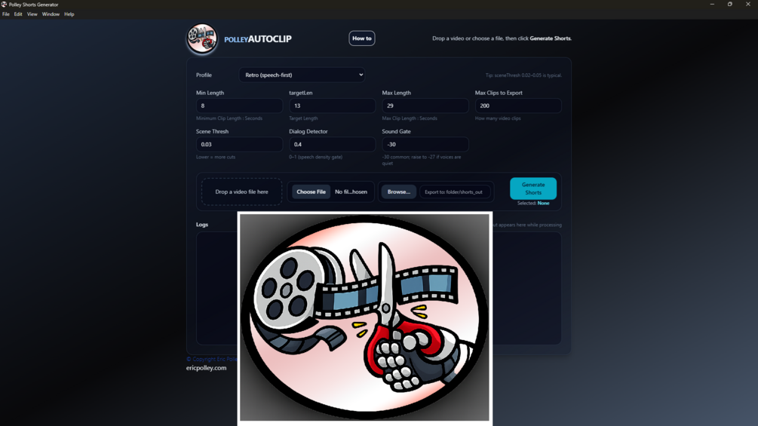
Task: Click the app icon in the title bar
Action: [4, 5]
